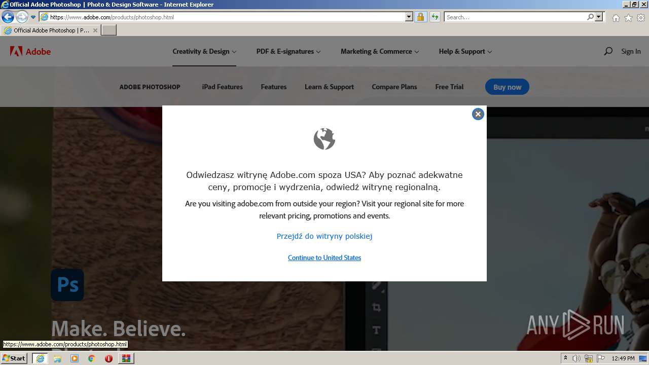Click the network tray icon
649x365 pixels.
tap(589, 358)
